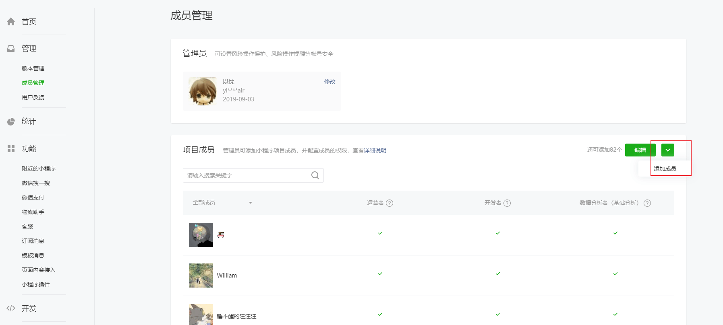Viewport: 723px width, 325px height.
Task: Open help icon next to 运营者
Action: tap(389, 203)
